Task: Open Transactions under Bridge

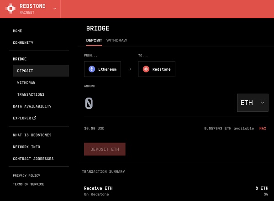Action: coord(31,94)
